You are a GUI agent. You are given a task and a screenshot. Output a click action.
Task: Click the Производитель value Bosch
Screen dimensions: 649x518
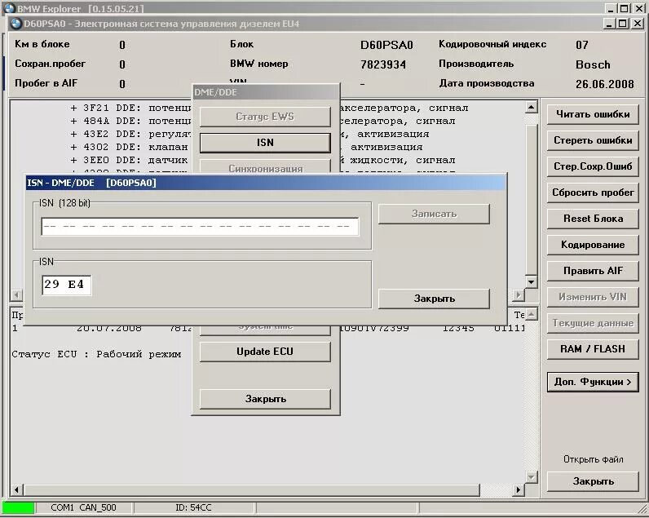(x=593, y=64)
